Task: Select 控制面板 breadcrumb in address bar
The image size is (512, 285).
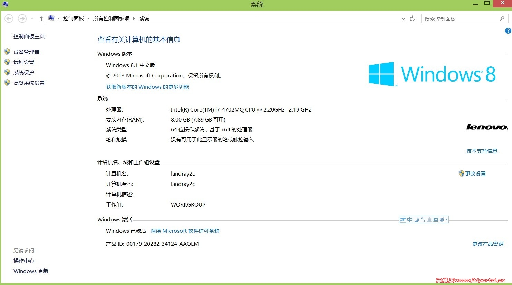Action: tap(74, 19)
